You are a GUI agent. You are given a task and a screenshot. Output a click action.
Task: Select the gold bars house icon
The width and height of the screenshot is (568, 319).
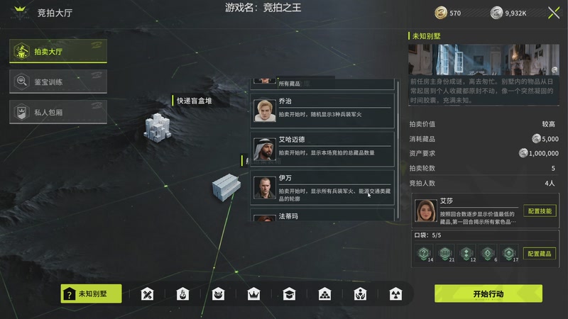tap(324, 294)
